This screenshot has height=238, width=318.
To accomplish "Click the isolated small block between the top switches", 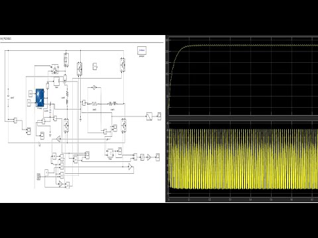I will click(x=95, y=66).
